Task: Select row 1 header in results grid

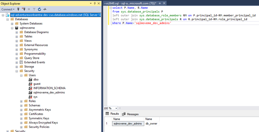Action: pyautogui.click(x=108, y=124)
